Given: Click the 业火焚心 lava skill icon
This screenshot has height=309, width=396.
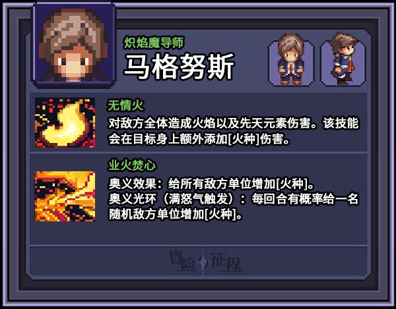Looking at the screenshot, I should click(65, 196).
